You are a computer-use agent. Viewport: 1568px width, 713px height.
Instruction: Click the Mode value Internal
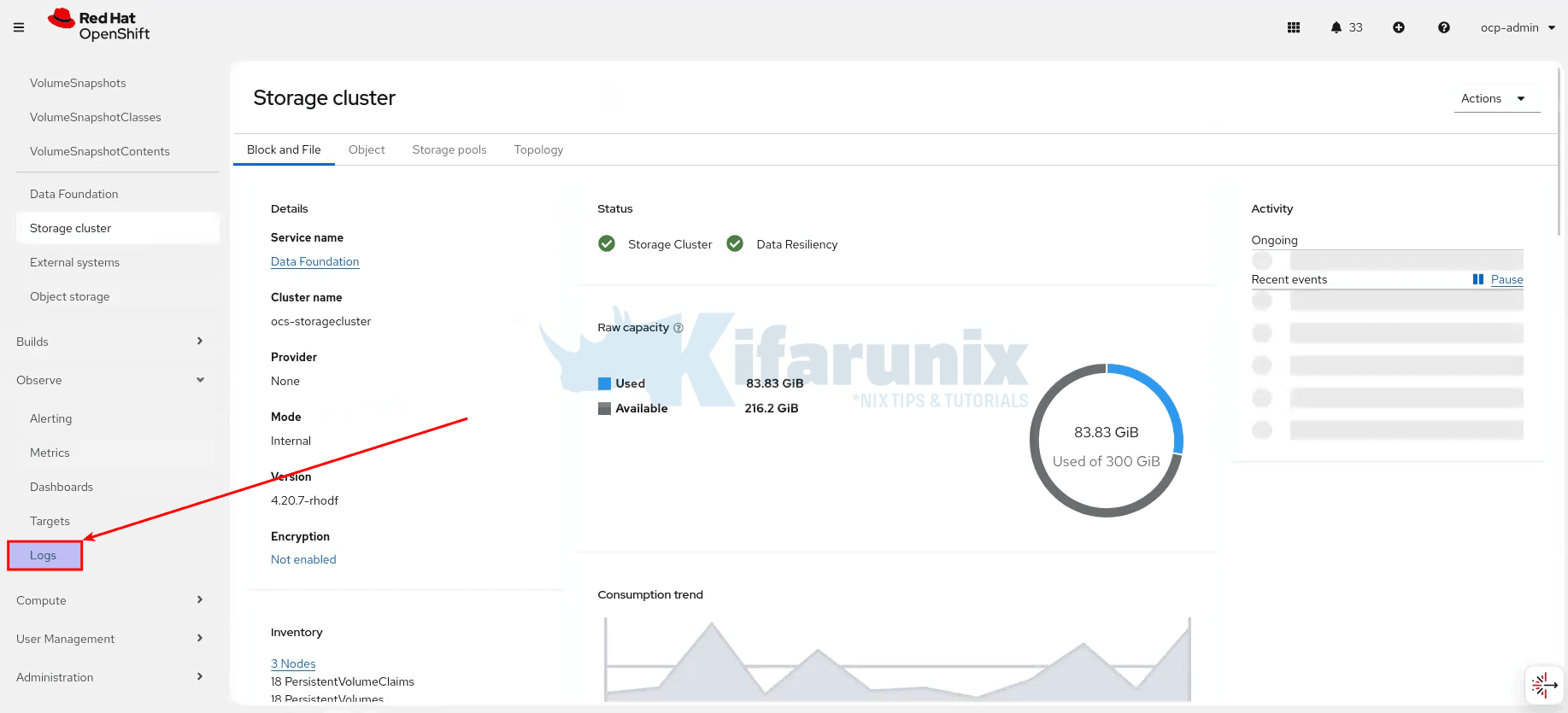click(291, 441)
